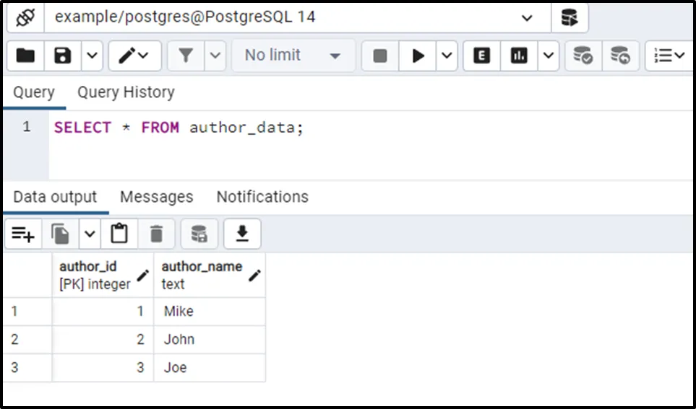This screenshot has height=409, width=696.
Task: Expand the connection selector dropdown
Action: (527, 18)
